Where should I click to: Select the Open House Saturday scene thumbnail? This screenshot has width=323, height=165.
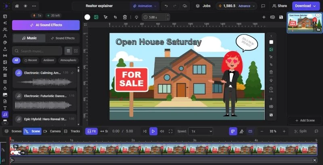click(x=305, y=23)
